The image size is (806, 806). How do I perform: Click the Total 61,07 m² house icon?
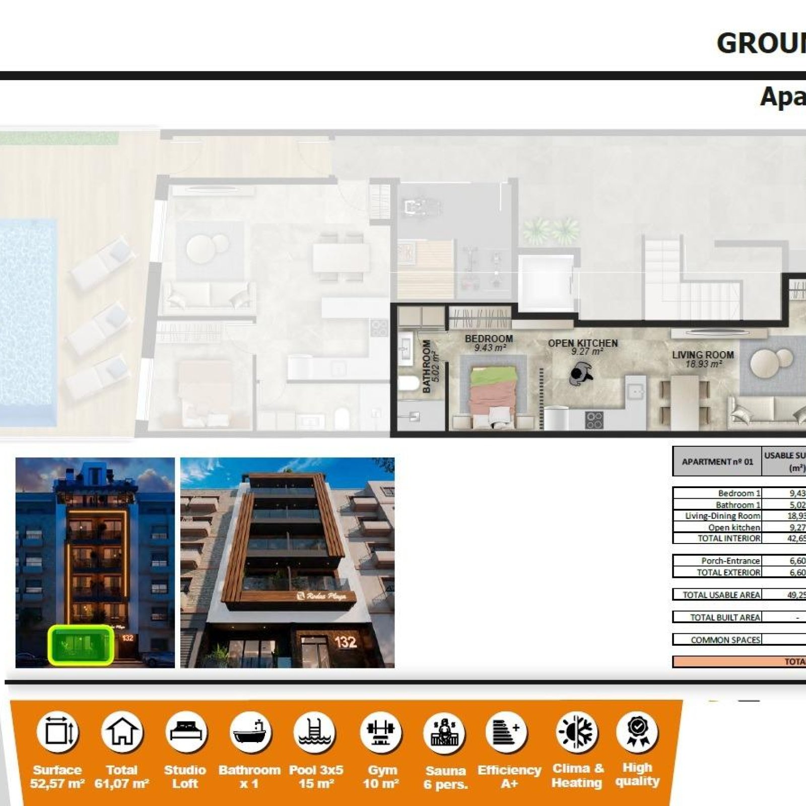[122, 732]
